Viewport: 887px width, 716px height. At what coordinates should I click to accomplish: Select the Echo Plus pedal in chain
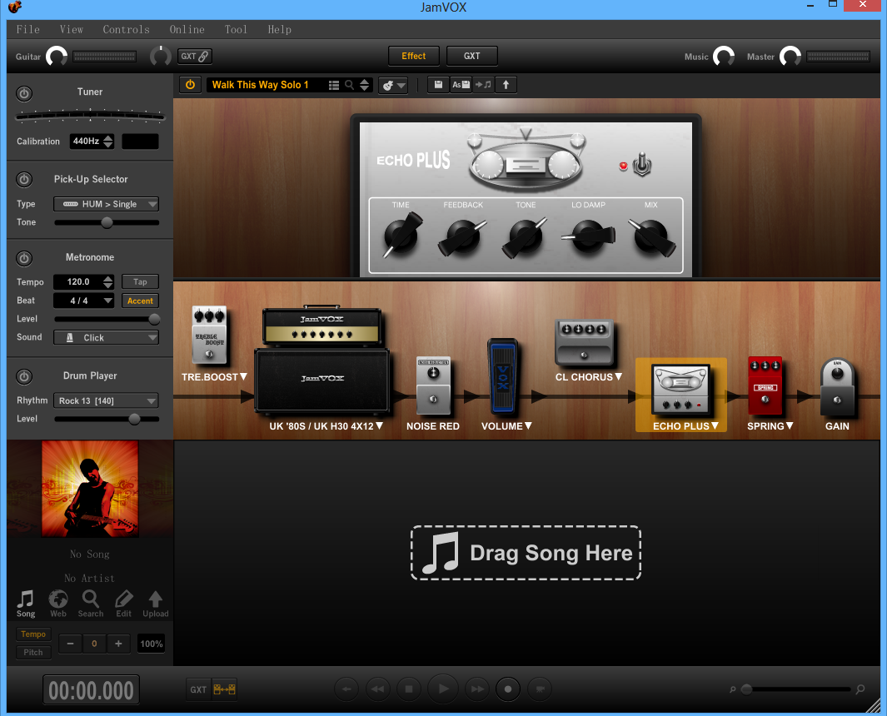click(681, 389)
